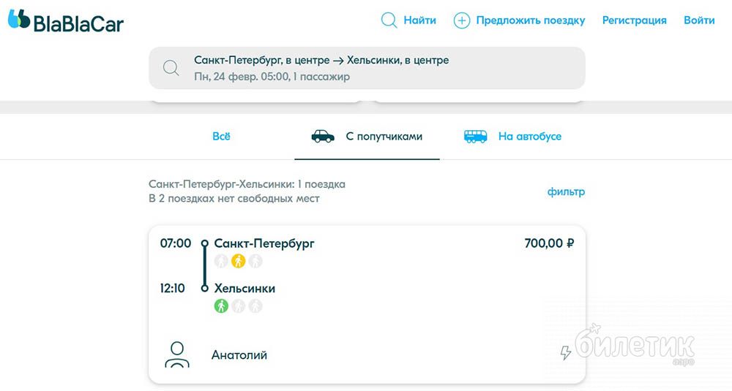Open the Регистрация link
Screen dimensions: 732x391
point(634,20)
